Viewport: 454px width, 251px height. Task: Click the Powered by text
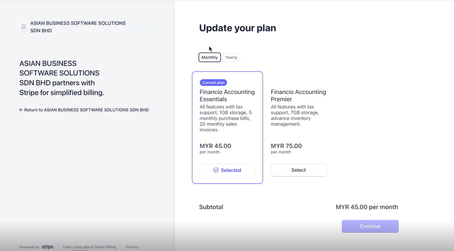29,247
